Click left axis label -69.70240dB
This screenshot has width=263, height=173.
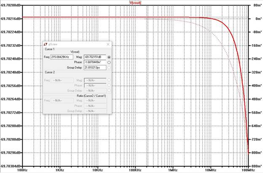[11, 59]
